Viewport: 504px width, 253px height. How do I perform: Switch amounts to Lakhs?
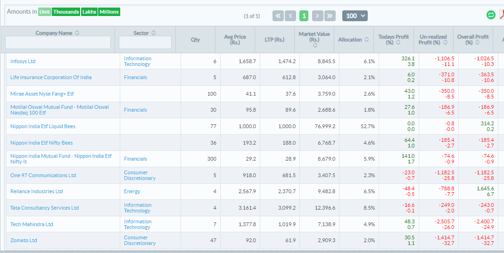coord(89,12)
